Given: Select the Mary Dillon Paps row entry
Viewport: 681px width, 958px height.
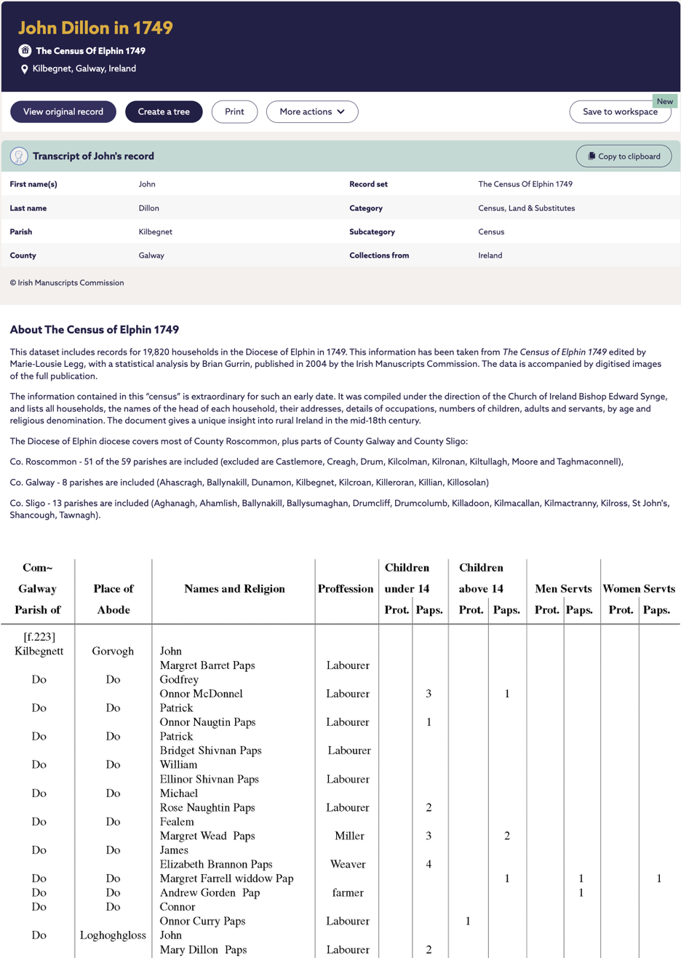Looking at the screenshot, I should [x=203, y=949].
